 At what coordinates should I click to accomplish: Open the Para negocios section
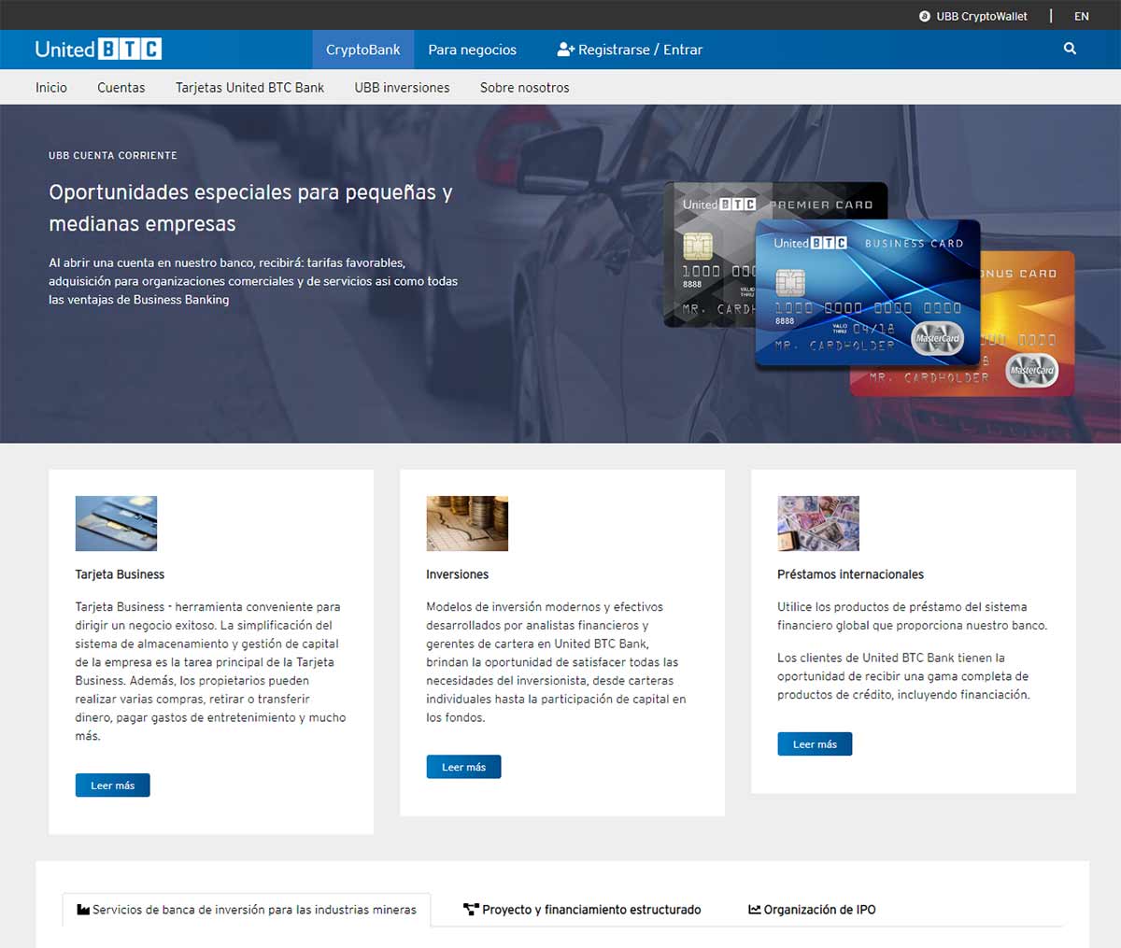coord(472,50)
